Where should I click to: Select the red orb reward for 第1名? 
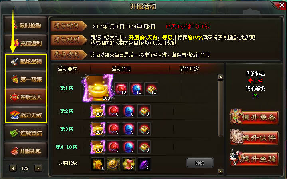pyautogui.click(x=121, y=89)
